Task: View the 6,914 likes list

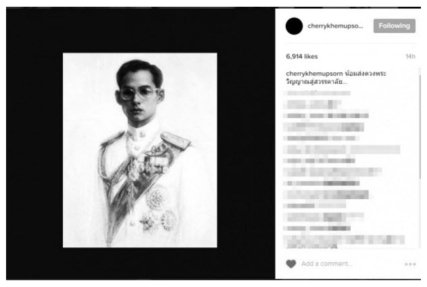Action: pos(302,57)
